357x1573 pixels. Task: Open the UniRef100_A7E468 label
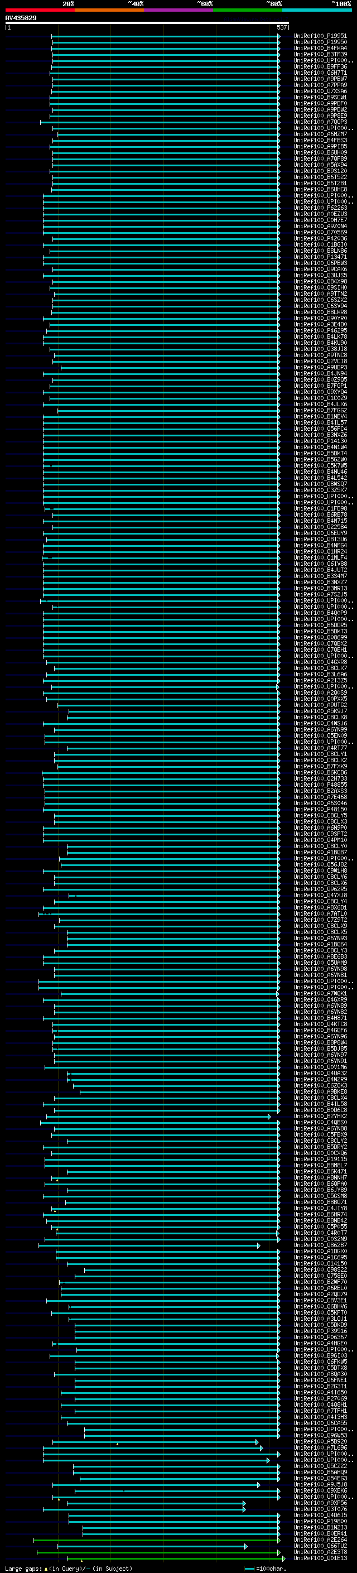click(320, 797)
